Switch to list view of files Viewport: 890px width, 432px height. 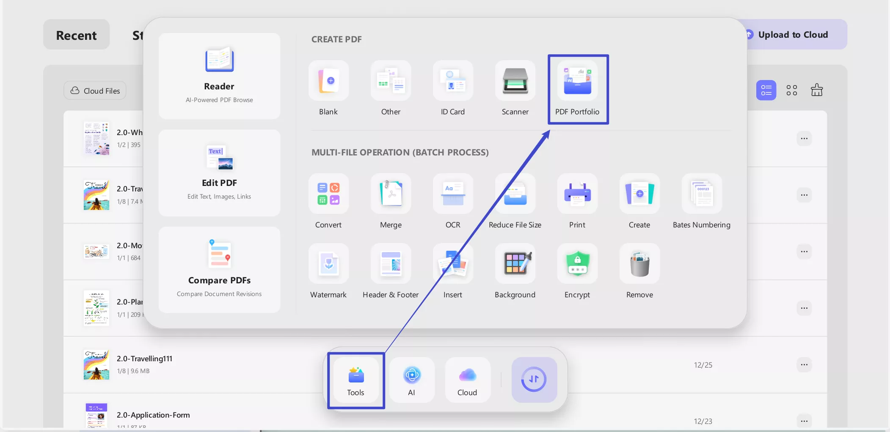coord(766,90)
